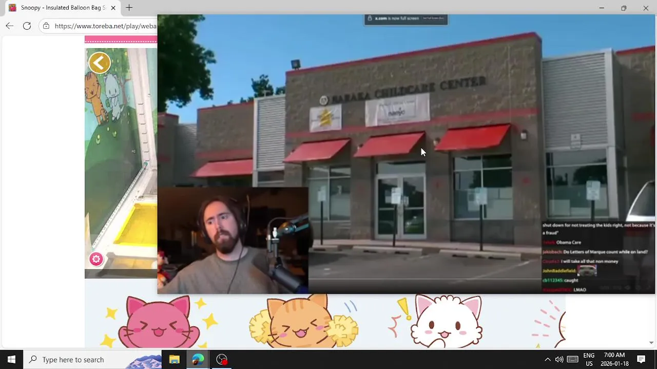The height and width of the screenshot is (369, 657).
Task: Click the 'Obama Care' chat message
Action: tap(562, 242)
